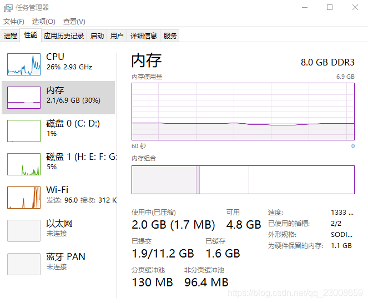Image resolution: width=368 pixels, height=303 pixels.
Task: Click the 已使用的插槽 label
Action: point(289,224)
